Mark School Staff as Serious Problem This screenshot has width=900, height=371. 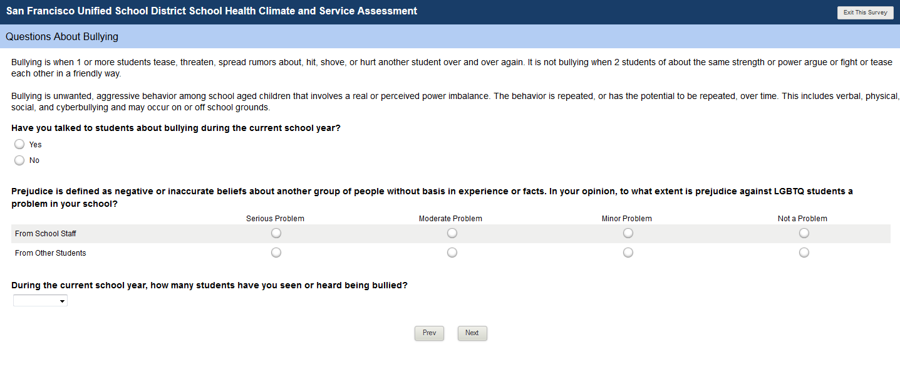276,233
